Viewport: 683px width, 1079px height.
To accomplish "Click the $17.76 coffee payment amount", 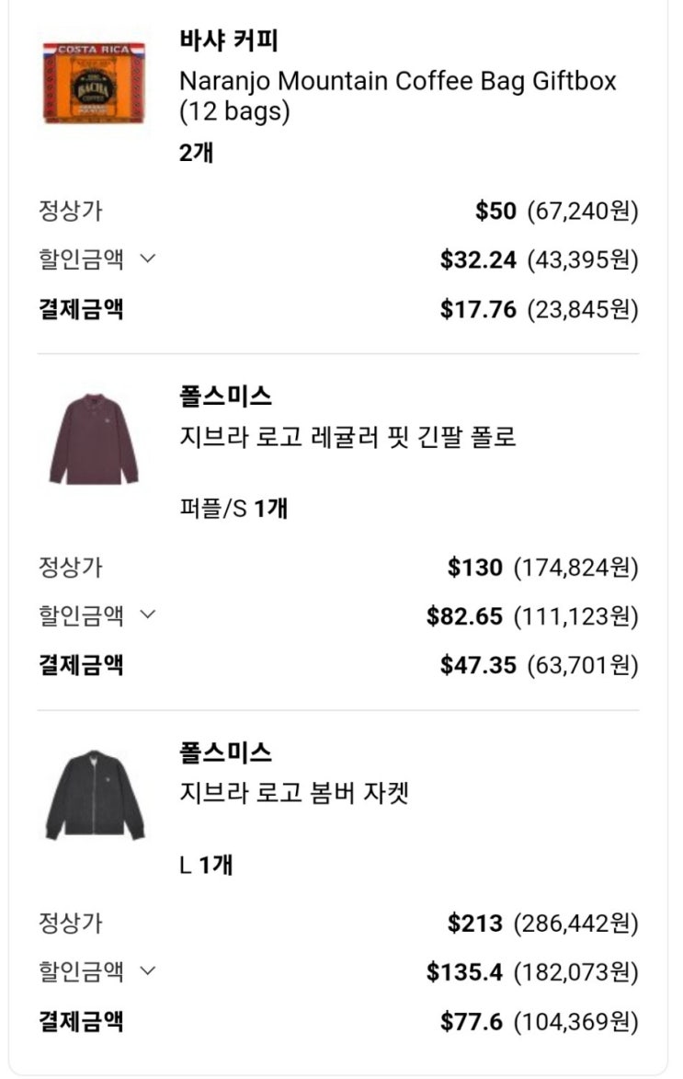I will [x=478, y=309].
